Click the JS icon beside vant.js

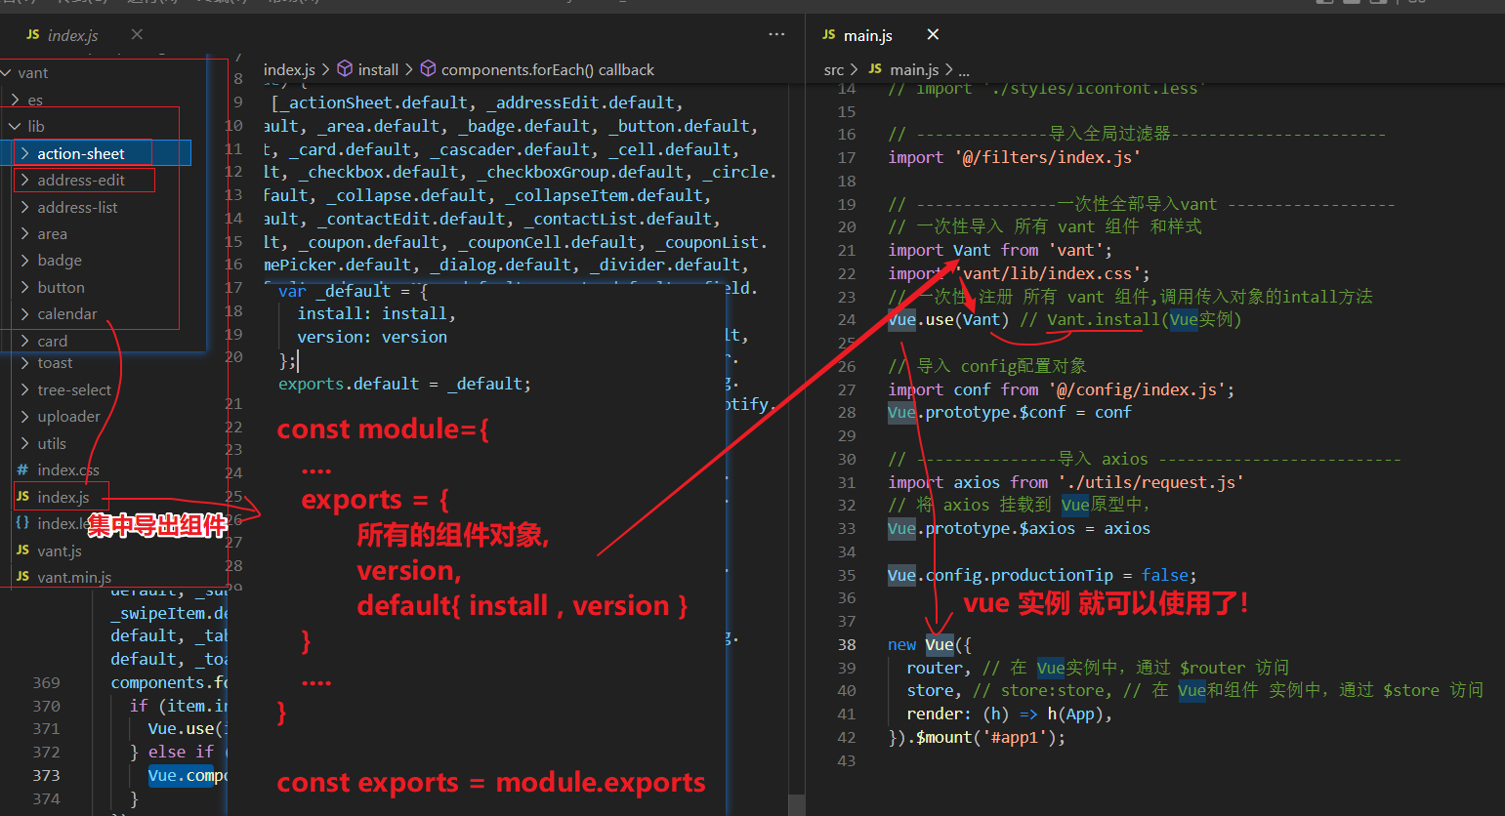(22, 551)
